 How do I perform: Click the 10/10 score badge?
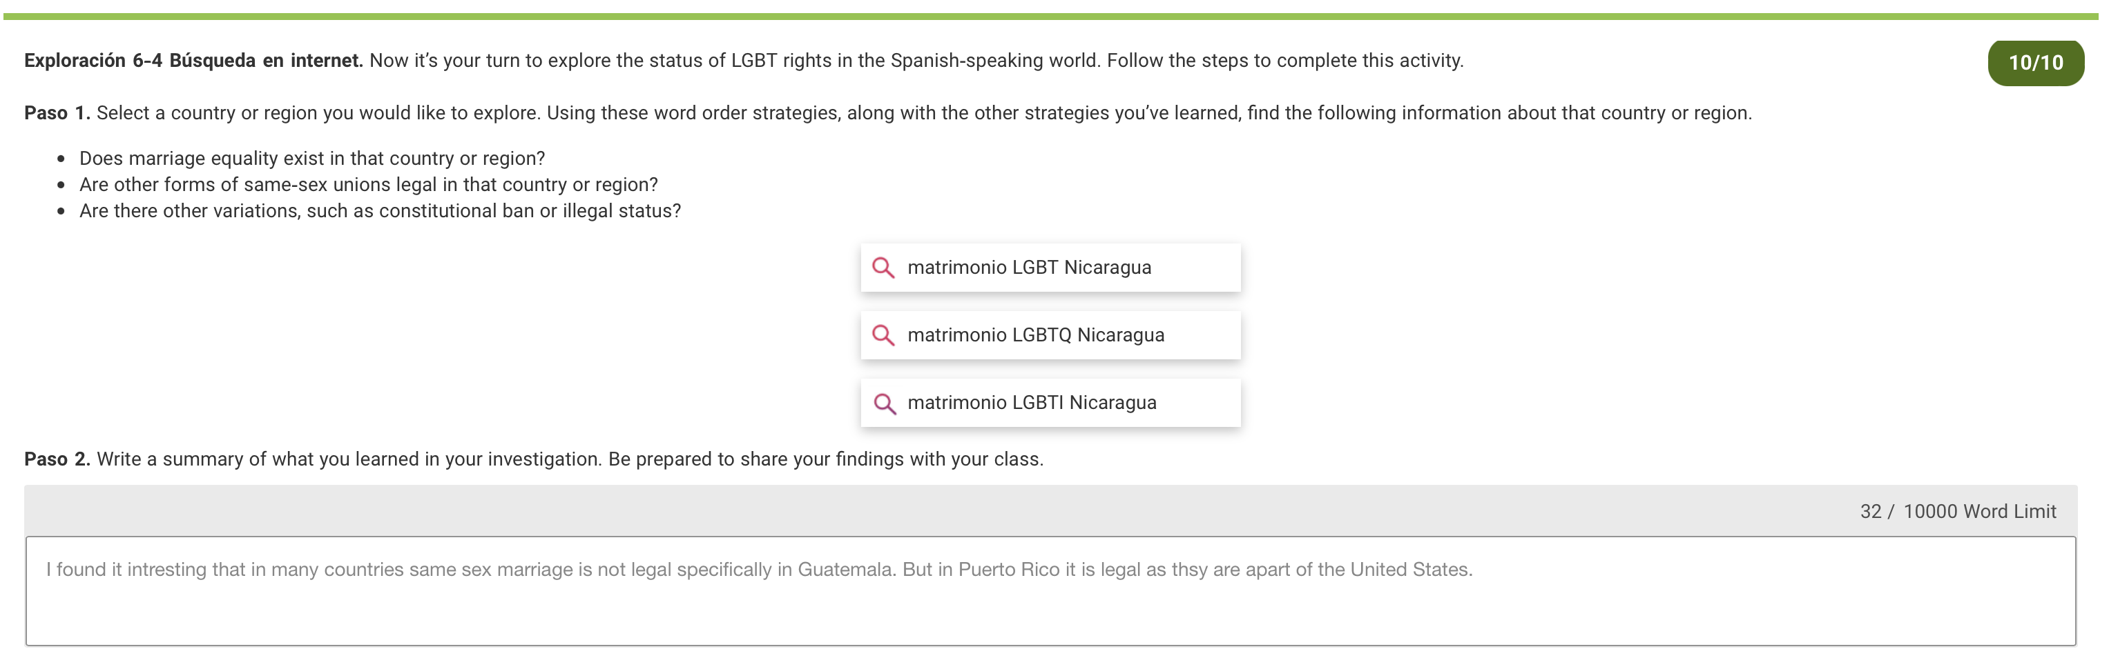[x=2034, y=63]
